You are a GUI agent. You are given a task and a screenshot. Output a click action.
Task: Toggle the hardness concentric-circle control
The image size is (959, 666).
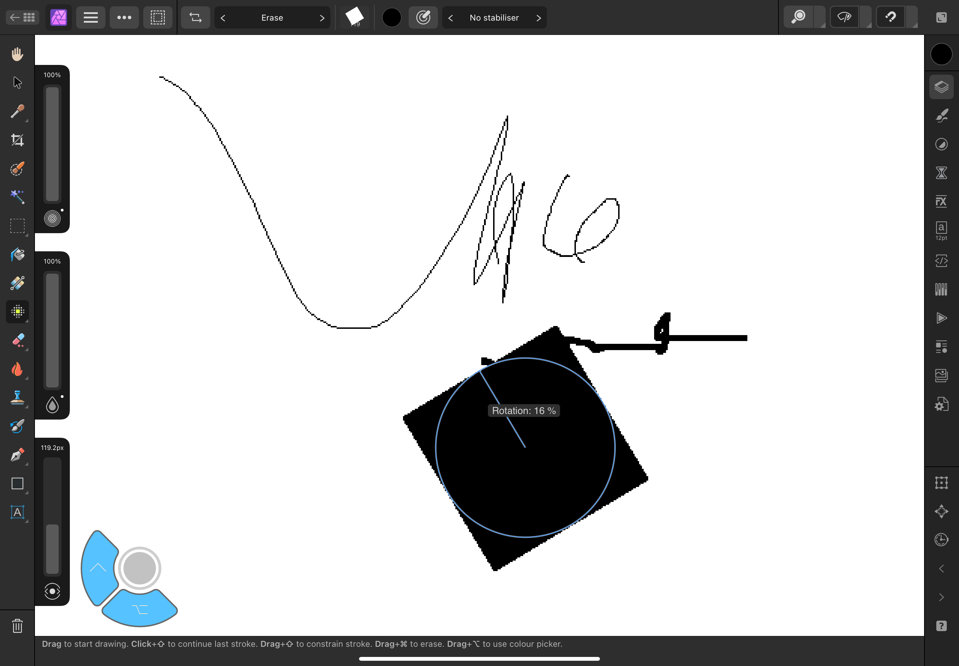52,218
